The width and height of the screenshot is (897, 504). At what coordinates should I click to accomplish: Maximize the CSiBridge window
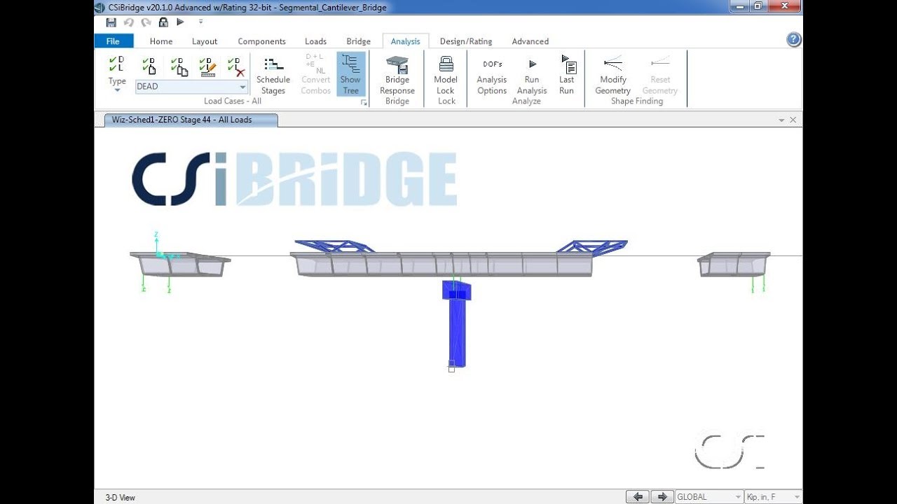point(758,6)
